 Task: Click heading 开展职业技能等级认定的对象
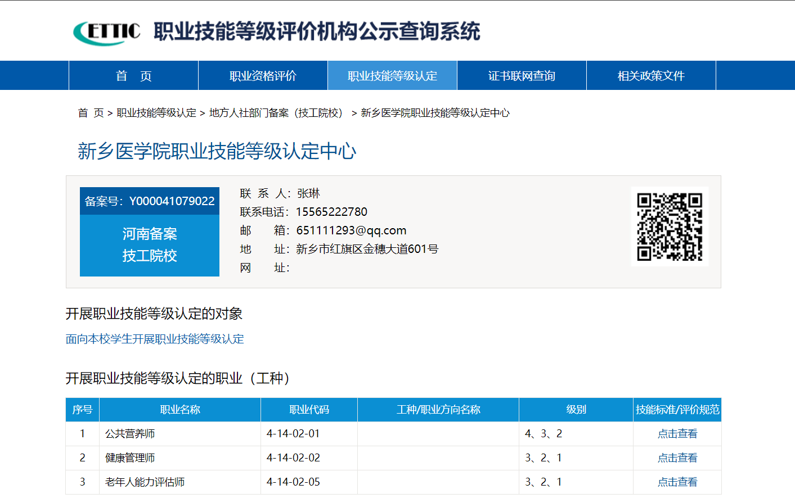(154, 314)
